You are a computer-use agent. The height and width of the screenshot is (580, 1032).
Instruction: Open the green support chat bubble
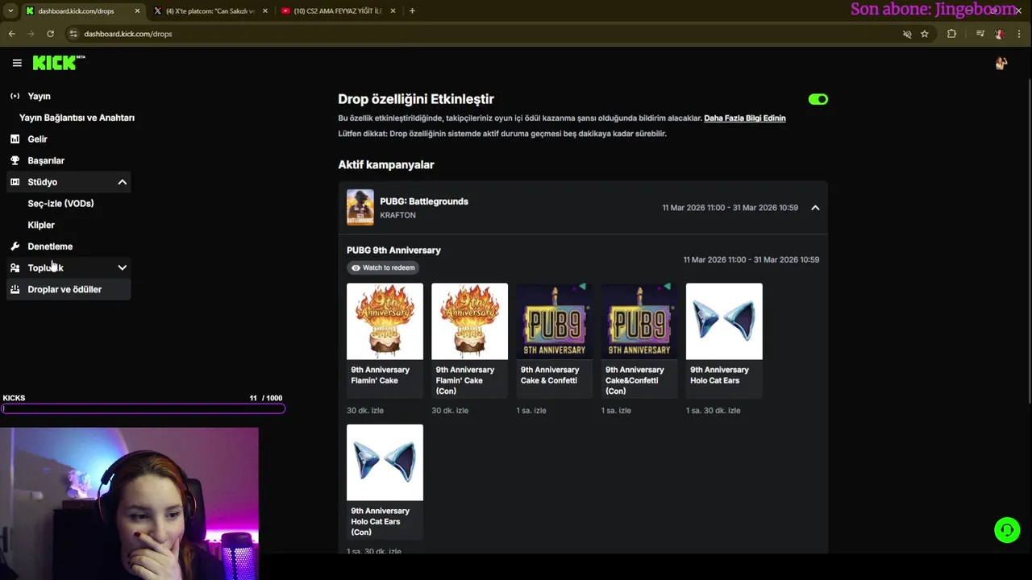[1006, 530]
